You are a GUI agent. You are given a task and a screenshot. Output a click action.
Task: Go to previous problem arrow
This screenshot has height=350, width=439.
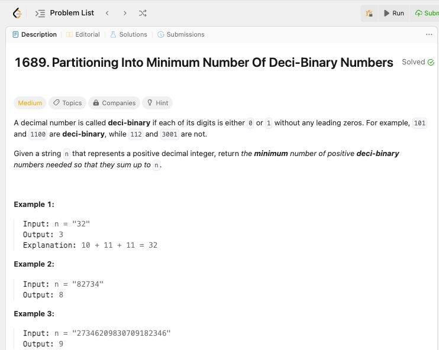(107, 13)
